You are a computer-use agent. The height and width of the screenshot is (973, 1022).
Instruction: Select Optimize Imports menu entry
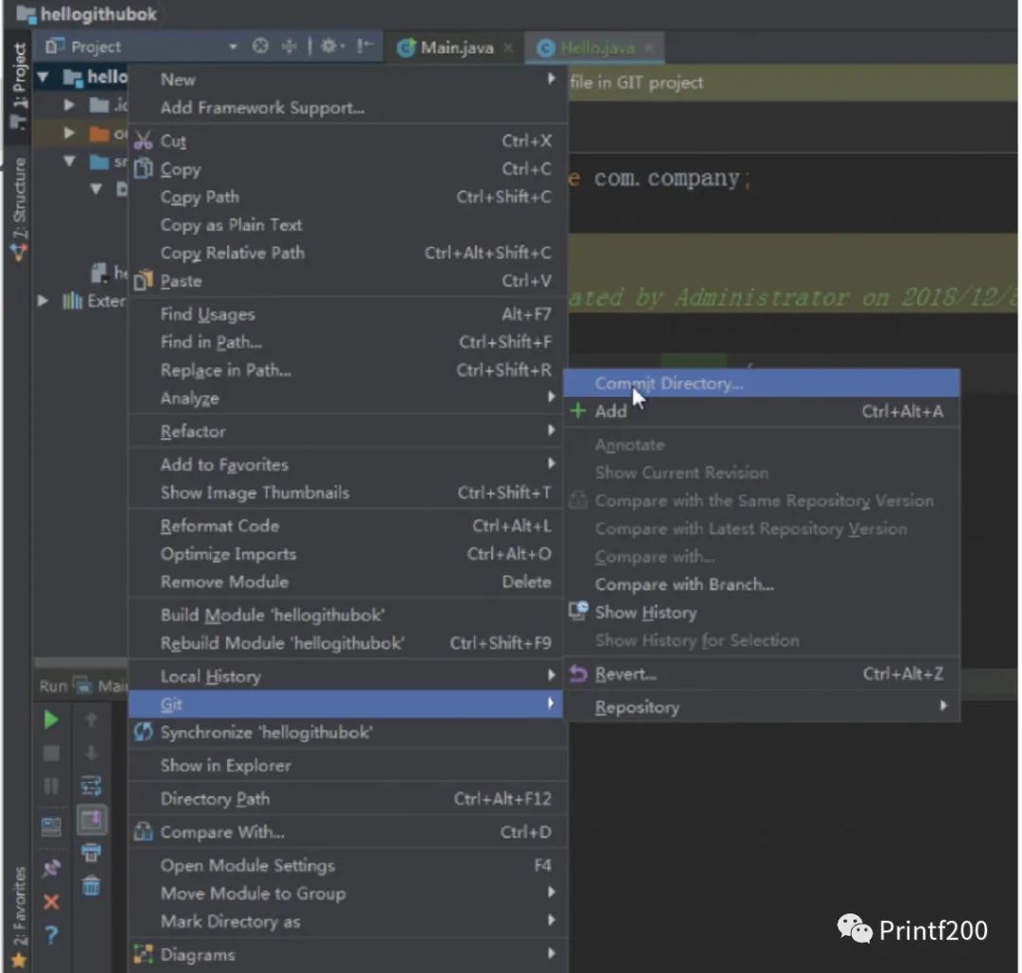[x=345, y=553]
